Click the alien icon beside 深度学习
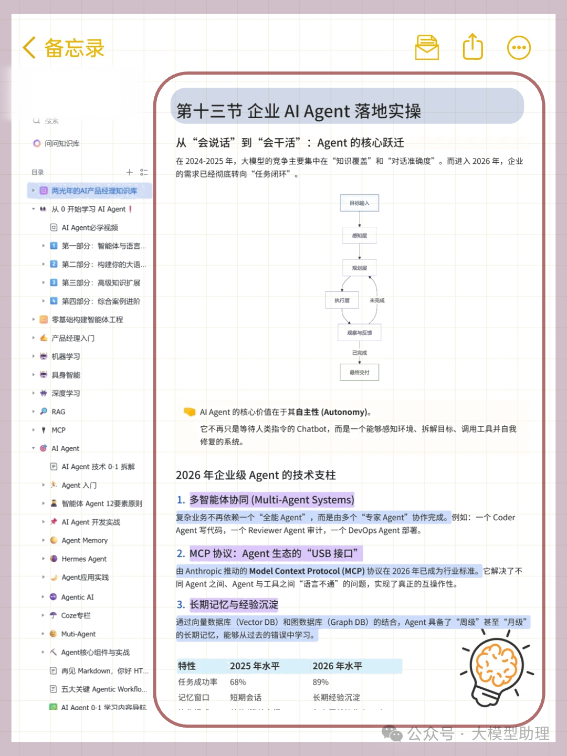This screenshot has width=567, height=756. pyautogui.click(x=44, y=393)
